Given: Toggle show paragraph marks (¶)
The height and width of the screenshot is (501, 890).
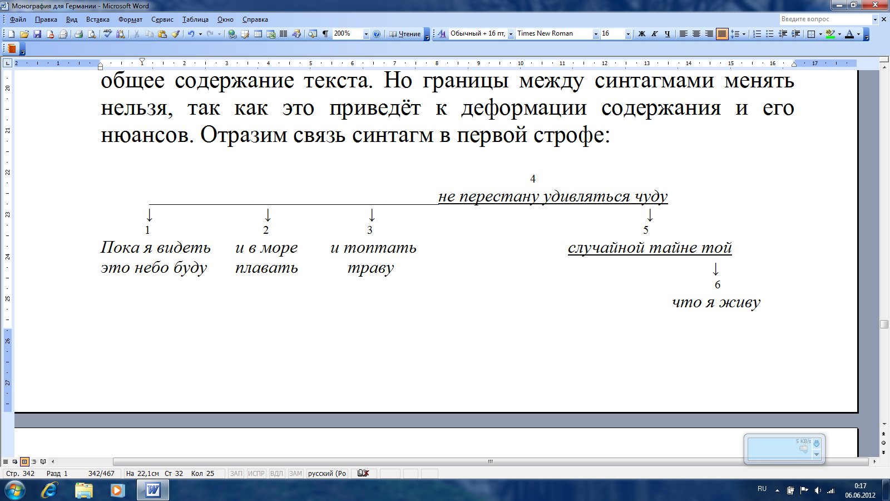Looking at the screenshot, I should click(325, 34).
